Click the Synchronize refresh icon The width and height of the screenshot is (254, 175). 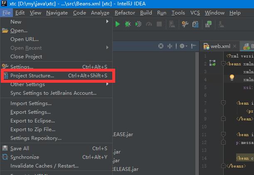[x=5, y=157]
